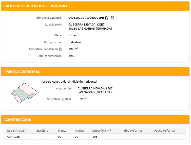Click the Construcción section header

(x=18, y=119)
